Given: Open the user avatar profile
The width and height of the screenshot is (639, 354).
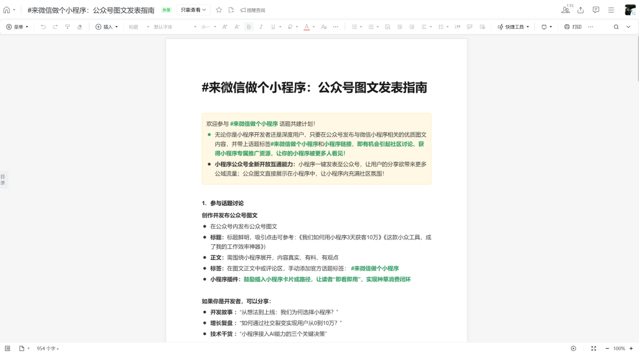Looking at the screenshot, I should click(630, 10).
